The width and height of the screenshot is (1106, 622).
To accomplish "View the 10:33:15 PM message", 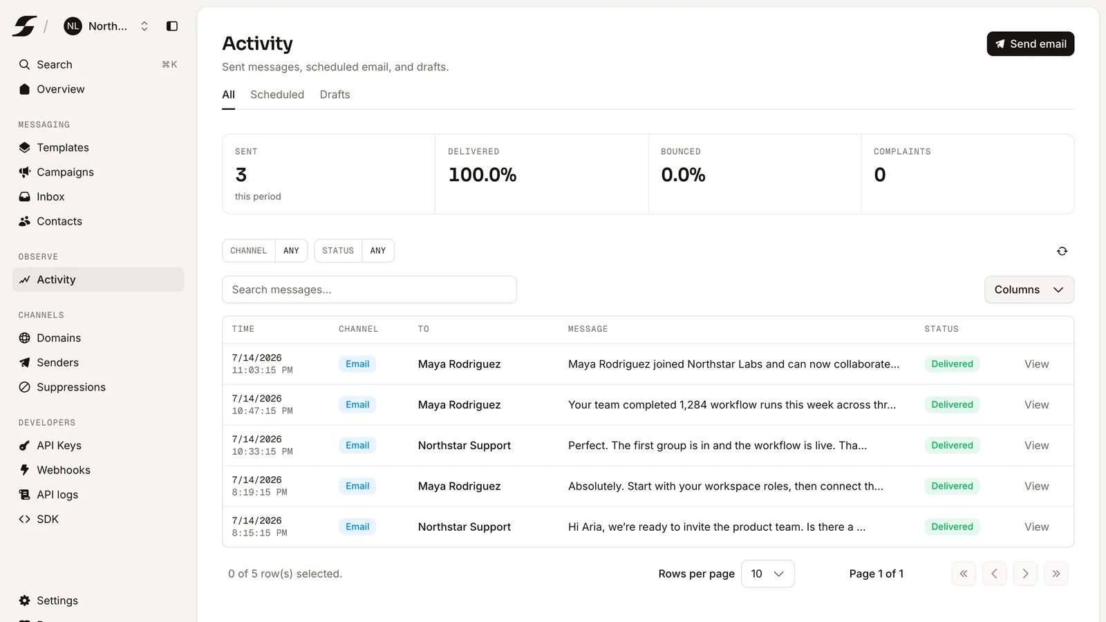I will [x=1036, y=446].
